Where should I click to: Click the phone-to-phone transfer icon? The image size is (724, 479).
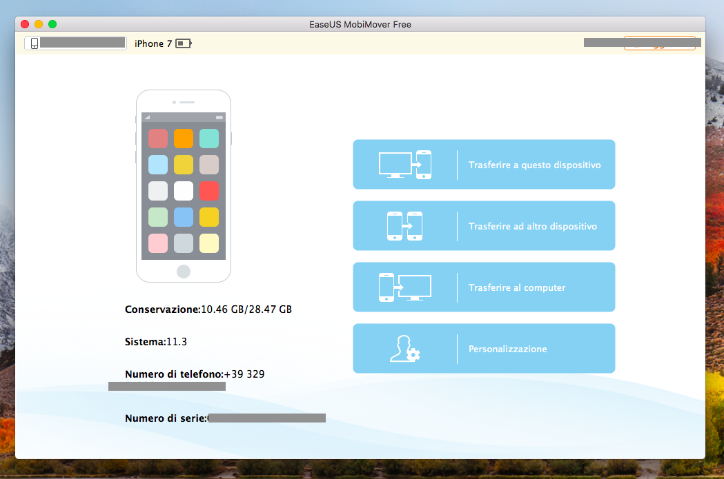pyautogui.click(x=405, y=226)
